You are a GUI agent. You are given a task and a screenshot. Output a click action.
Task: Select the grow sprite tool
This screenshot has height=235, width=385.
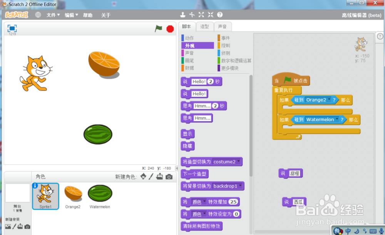coord(201,15)
